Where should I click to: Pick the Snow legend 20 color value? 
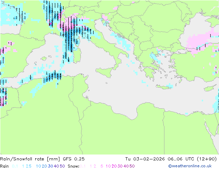click(114, 166)
